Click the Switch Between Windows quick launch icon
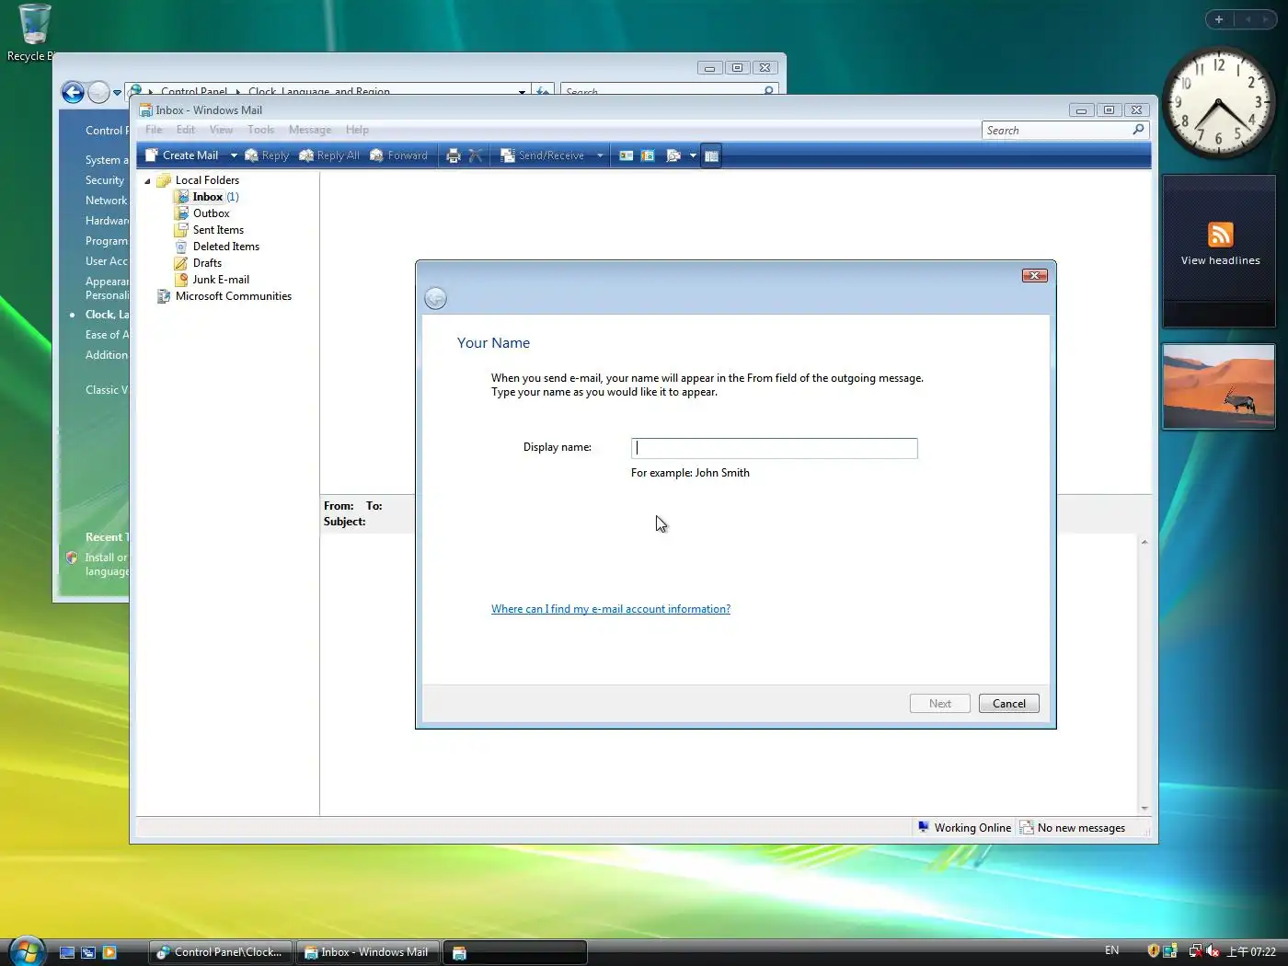 [x=88, y=952]
